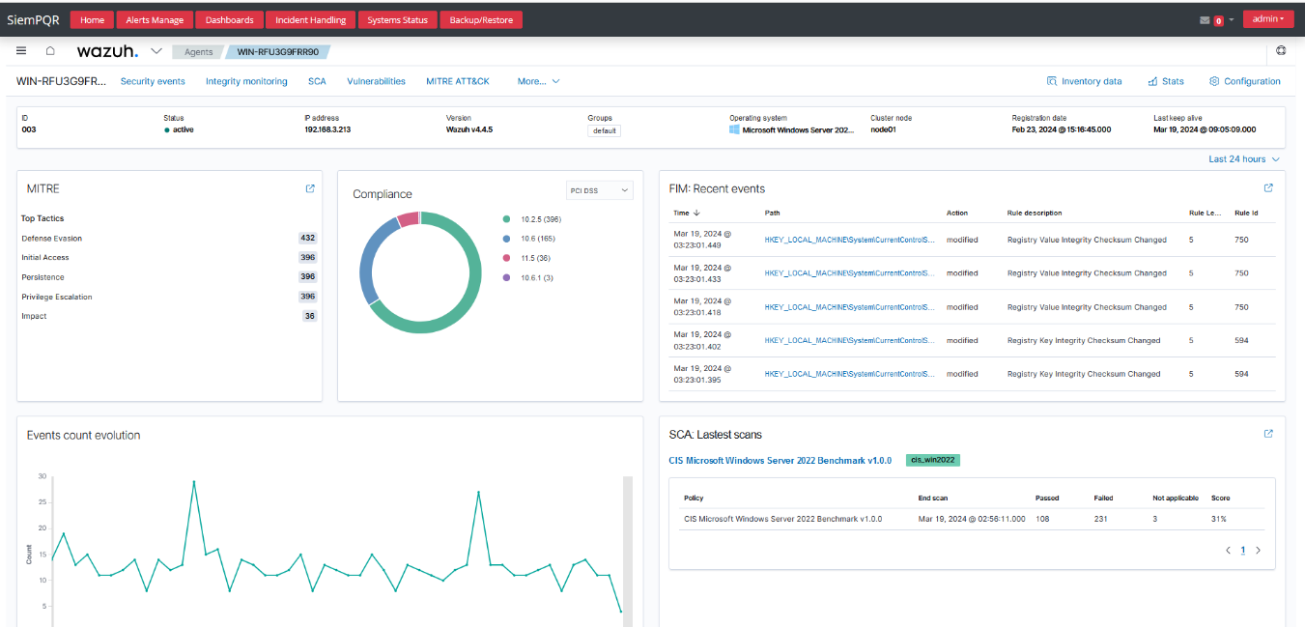Open FIM Recent events expand icon
This screenshot has height=627, width=1305.
(x=1268, y=188)
